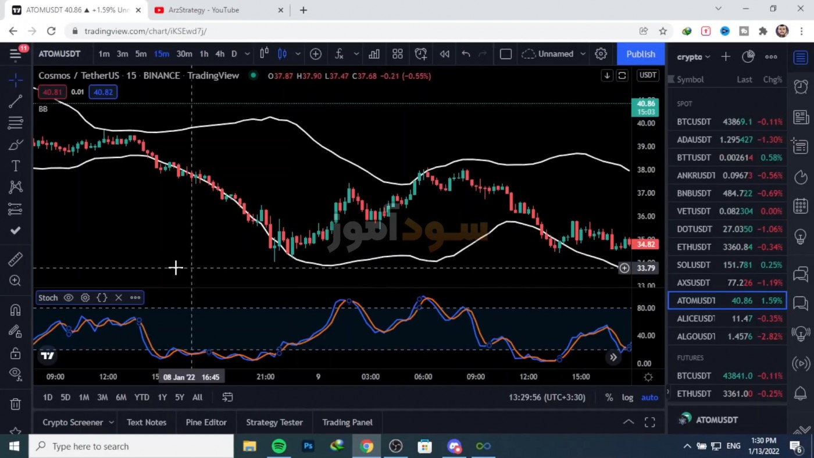Toggle percent scale mode
Viewport: 814px width, 458px height.
(609, 398)
